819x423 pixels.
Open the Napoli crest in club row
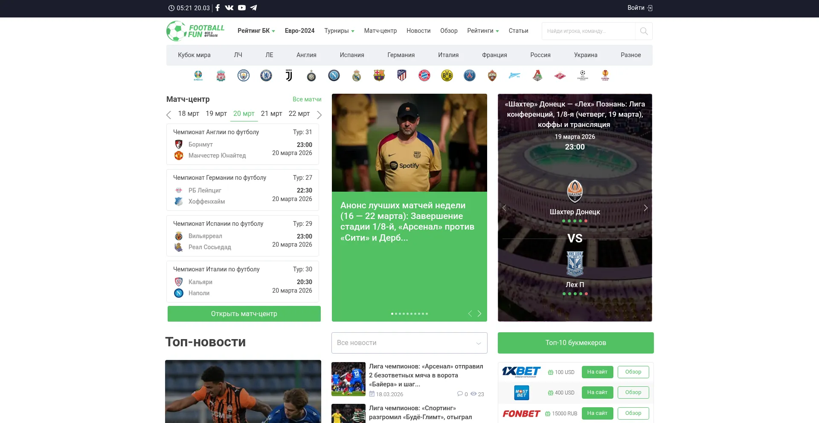334,75
